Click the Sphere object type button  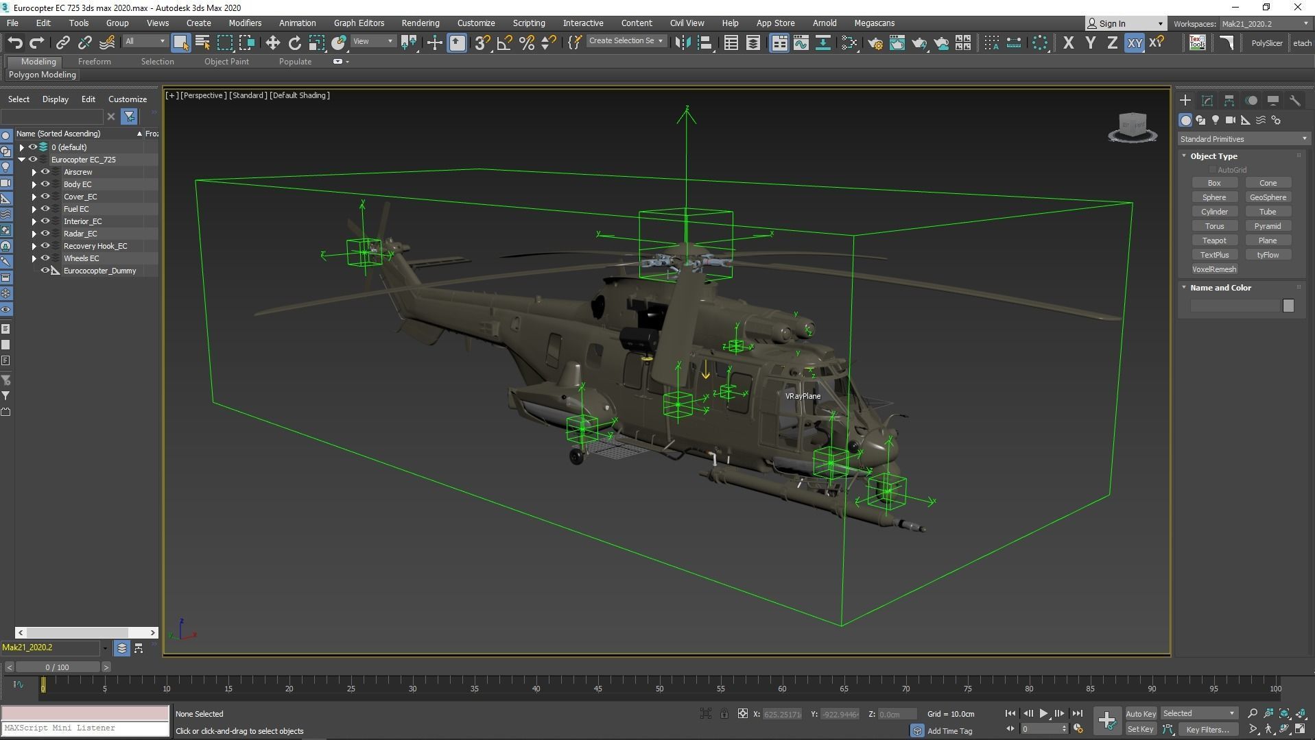1214,197
